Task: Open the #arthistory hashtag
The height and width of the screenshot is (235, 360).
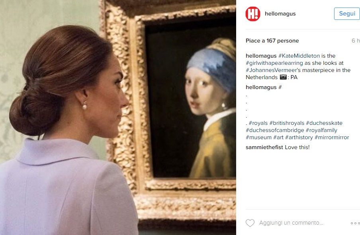Action: point(299,137)
